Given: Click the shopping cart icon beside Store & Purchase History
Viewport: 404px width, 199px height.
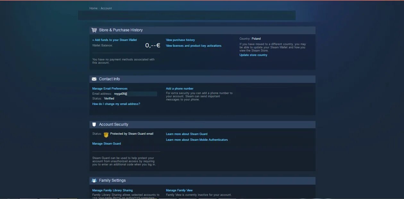Looking at the screenshot, I should click(94, 30).
